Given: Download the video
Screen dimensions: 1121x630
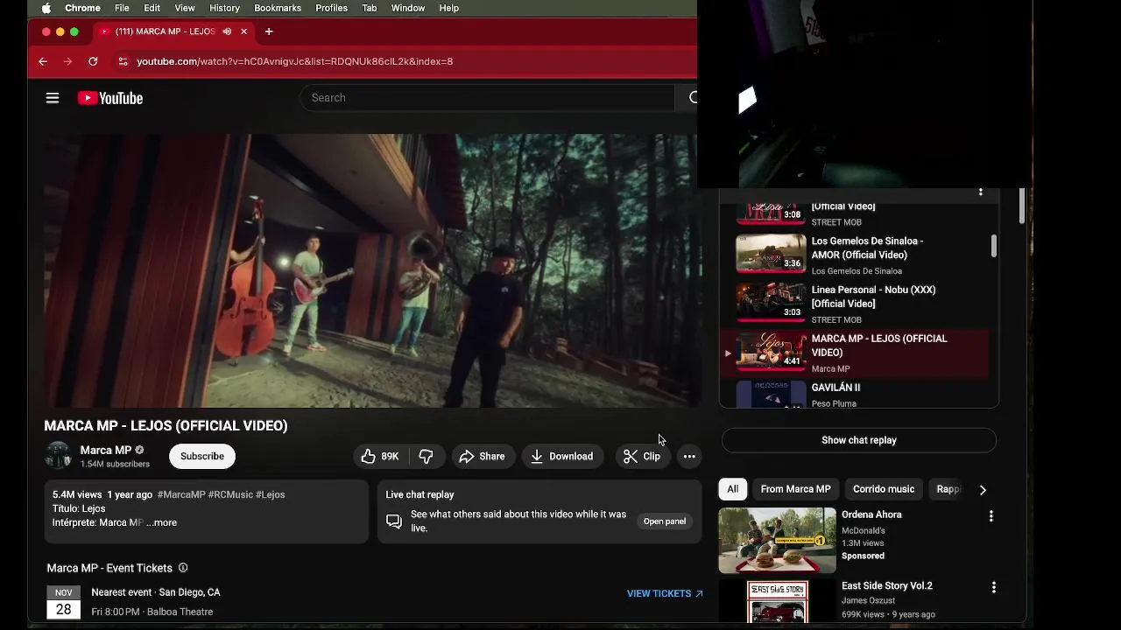Looking at the screenshot, I should (561, 456).
